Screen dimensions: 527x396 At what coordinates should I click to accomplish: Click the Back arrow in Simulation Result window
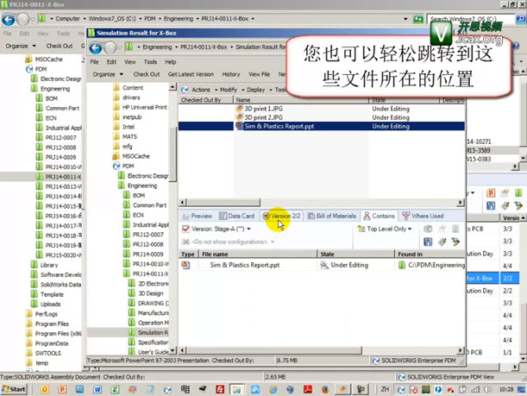[x=96, y=48]
